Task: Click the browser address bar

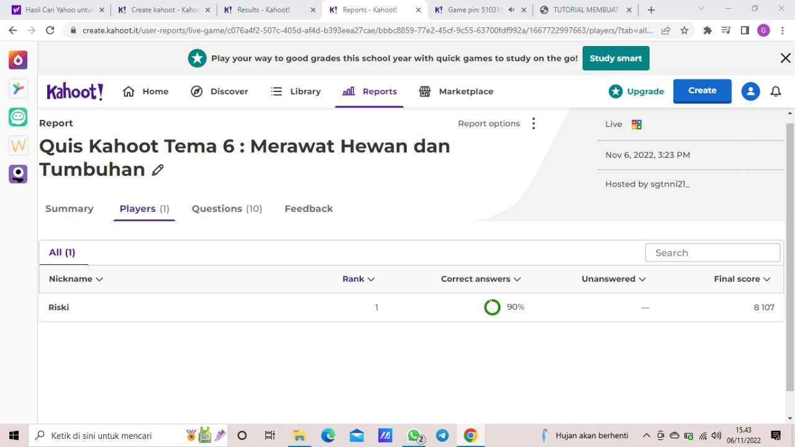Action: click(x=366, y=30)
